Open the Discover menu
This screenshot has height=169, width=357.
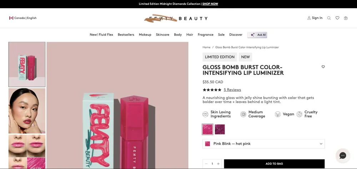click(236, 35)
